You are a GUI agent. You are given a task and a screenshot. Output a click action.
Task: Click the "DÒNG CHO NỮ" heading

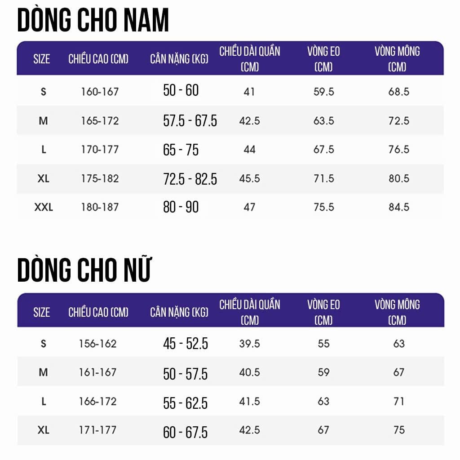click(x=84, y=270)
